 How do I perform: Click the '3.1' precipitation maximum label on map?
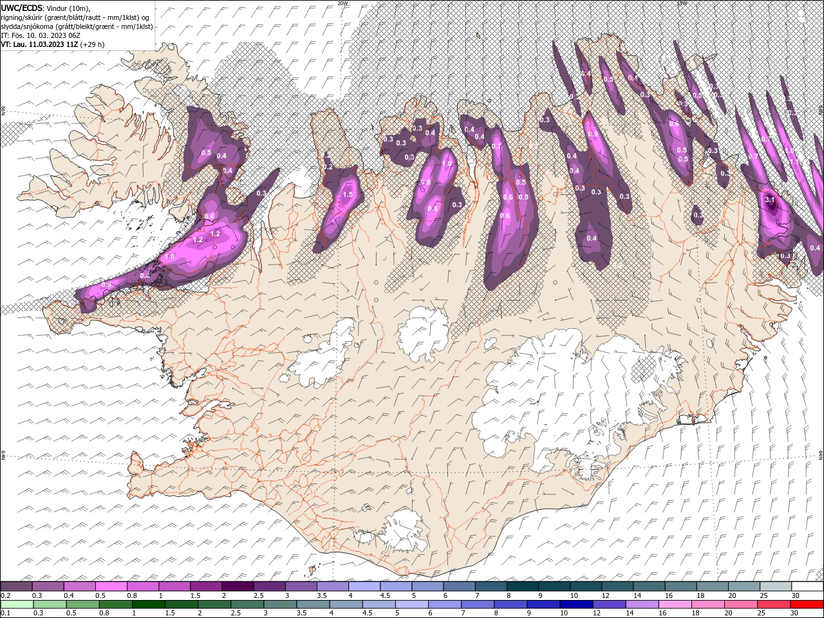(x=770, y=200)
